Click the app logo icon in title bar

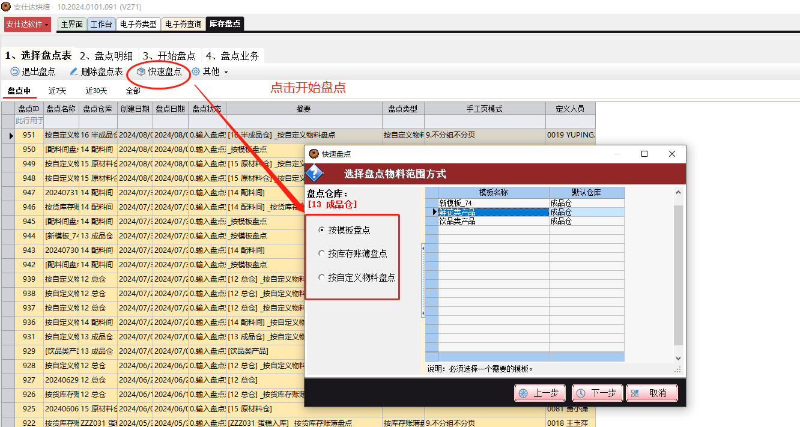tap(6, 7)
